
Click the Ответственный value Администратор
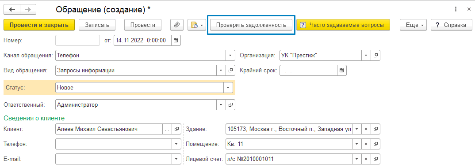coord(77,105)
